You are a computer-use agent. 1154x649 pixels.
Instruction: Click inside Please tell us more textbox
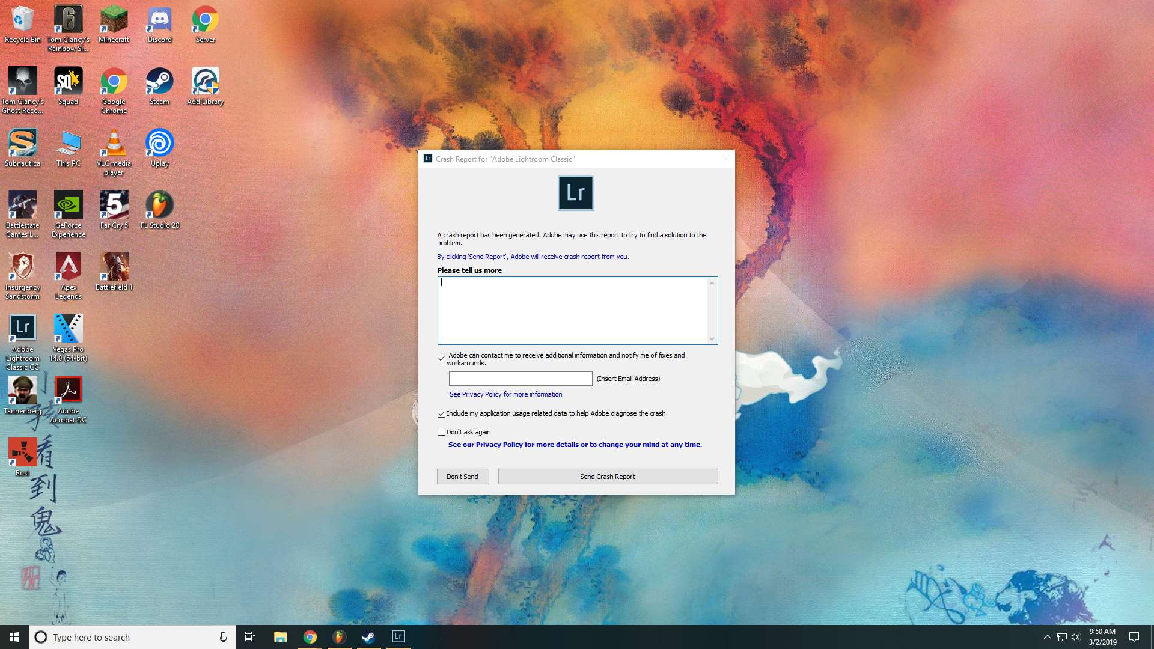click(x=571, y=310)
